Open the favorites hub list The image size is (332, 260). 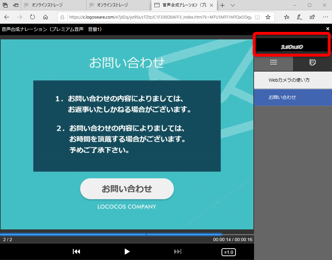tap(287, 17)
